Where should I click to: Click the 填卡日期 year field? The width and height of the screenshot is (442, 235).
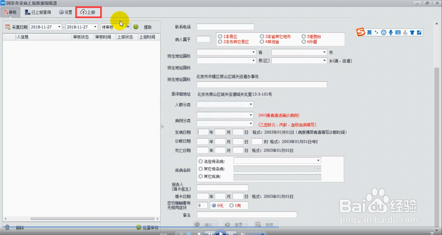coord(203,196)
